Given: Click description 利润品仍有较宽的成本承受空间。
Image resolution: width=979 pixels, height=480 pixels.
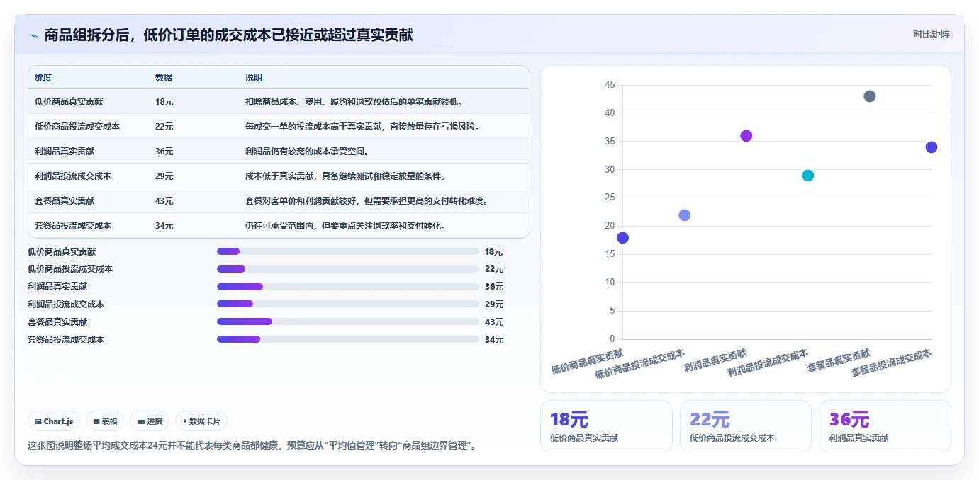Looking at the screenshot, I should pos(307,152).
